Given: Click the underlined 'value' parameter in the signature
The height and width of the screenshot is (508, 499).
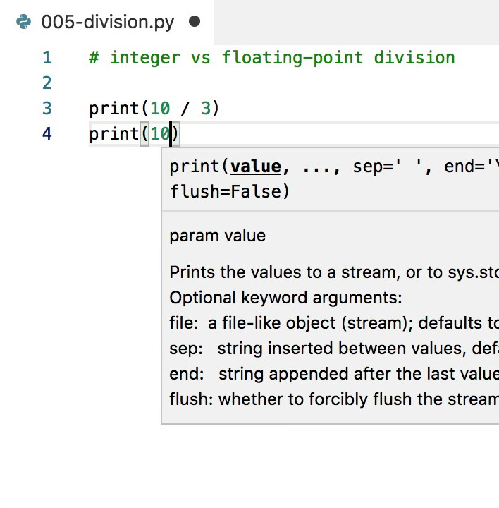Looking at the screenshot, I should pyautogui.click(x=256, y=167).
